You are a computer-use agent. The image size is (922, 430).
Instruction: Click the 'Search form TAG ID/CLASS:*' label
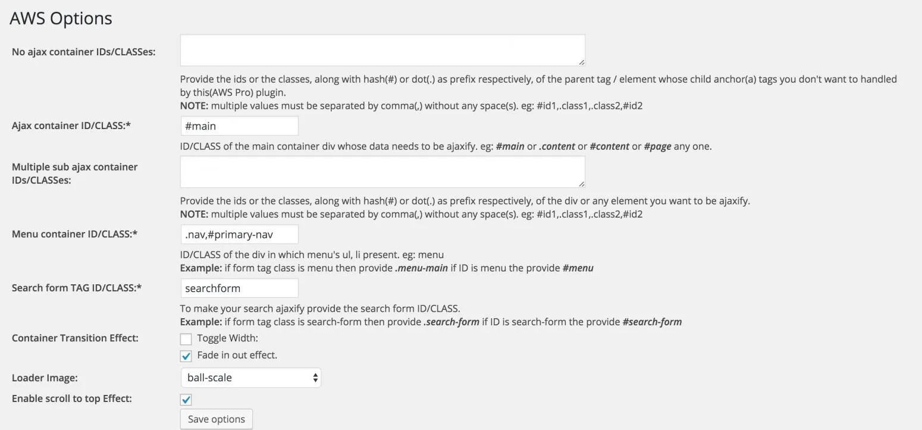pos(77,288)
